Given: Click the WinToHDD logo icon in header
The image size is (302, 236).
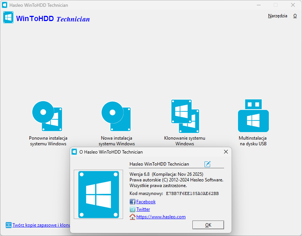Looking at the screenshot, I should coord(8,18).
